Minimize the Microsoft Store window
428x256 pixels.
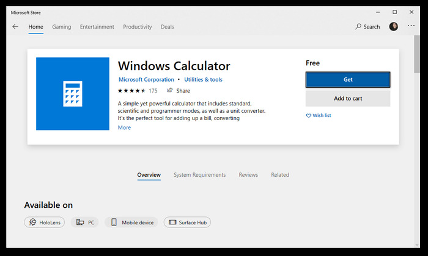click(378, 12)
